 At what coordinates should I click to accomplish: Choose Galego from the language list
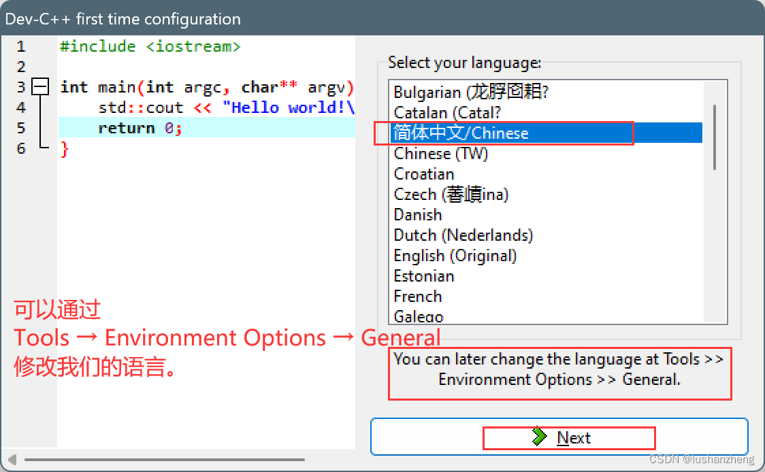tap(547, 316)
